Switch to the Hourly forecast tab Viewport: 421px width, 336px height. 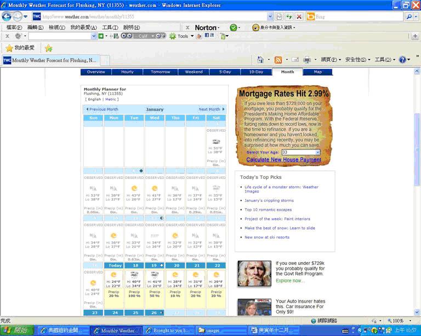[x=127, y=72]
